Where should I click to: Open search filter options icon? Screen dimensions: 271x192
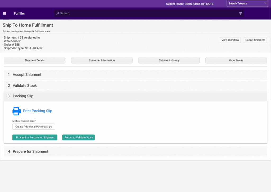(240, 13)
